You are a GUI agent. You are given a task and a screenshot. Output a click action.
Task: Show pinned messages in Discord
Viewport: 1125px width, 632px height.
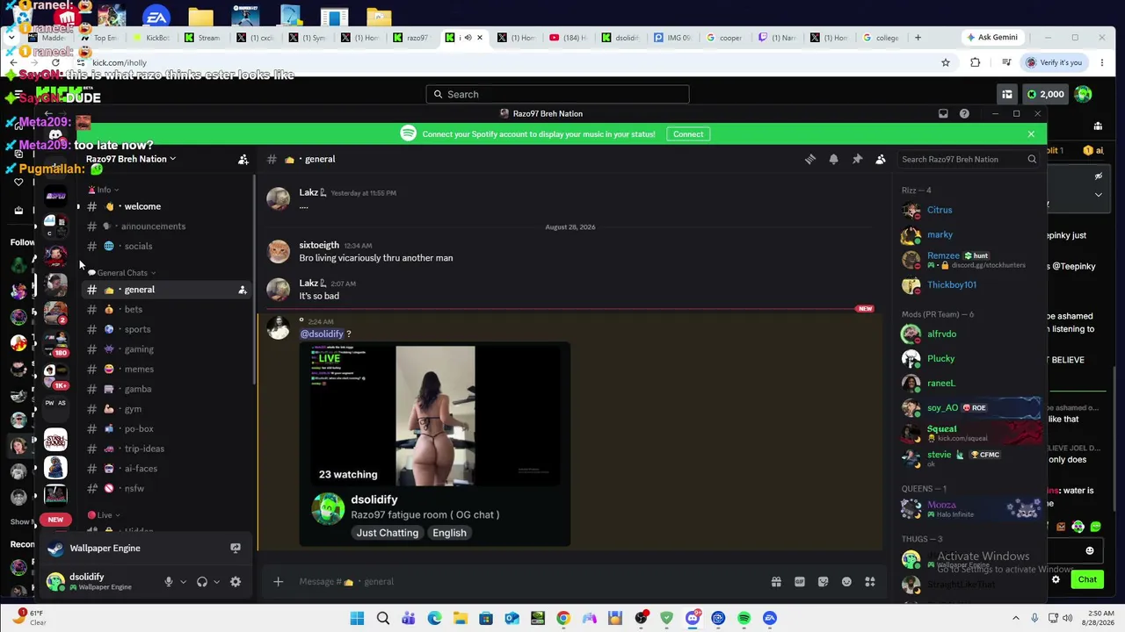tap(857, 159)
